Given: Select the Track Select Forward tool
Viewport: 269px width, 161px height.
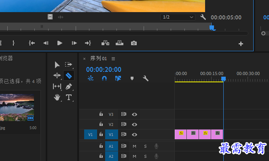Looking at the screenshot, I should (x=68, y=65).
